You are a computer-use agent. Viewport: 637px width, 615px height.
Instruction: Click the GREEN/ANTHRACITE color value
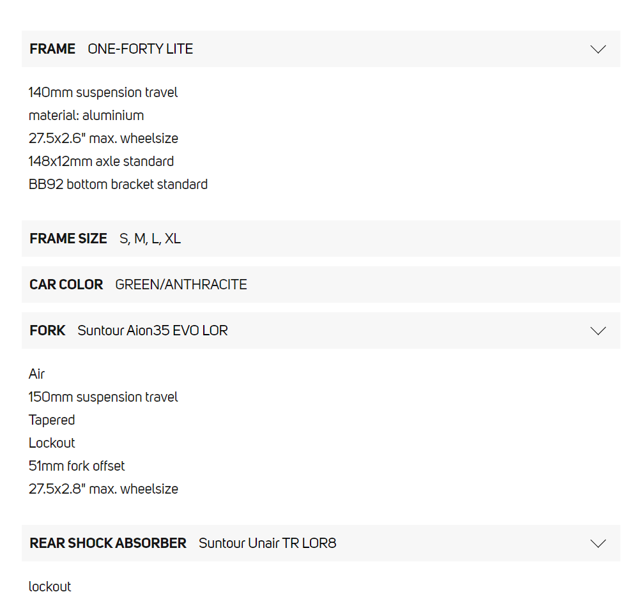[x=181, y=285]
